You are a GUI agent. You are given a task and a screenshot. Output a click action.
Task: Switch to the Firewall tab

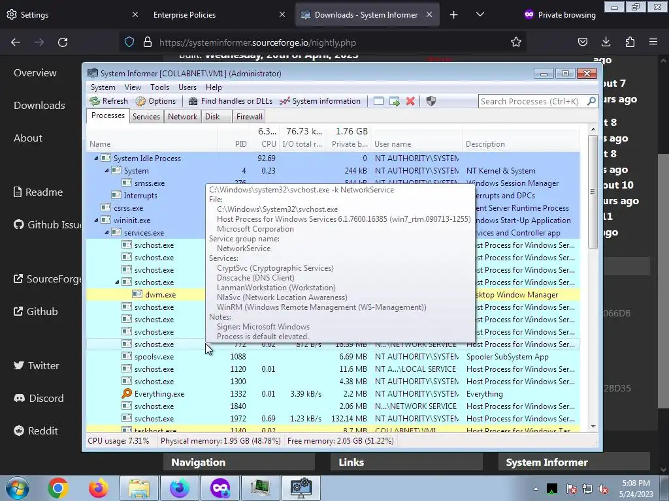(249, 116)
